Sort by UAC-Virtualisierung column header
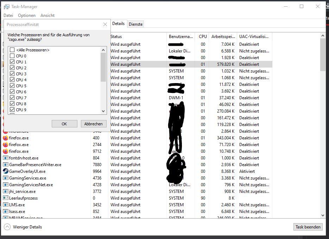Screen dimensions: 329x239 click(254, 37)
